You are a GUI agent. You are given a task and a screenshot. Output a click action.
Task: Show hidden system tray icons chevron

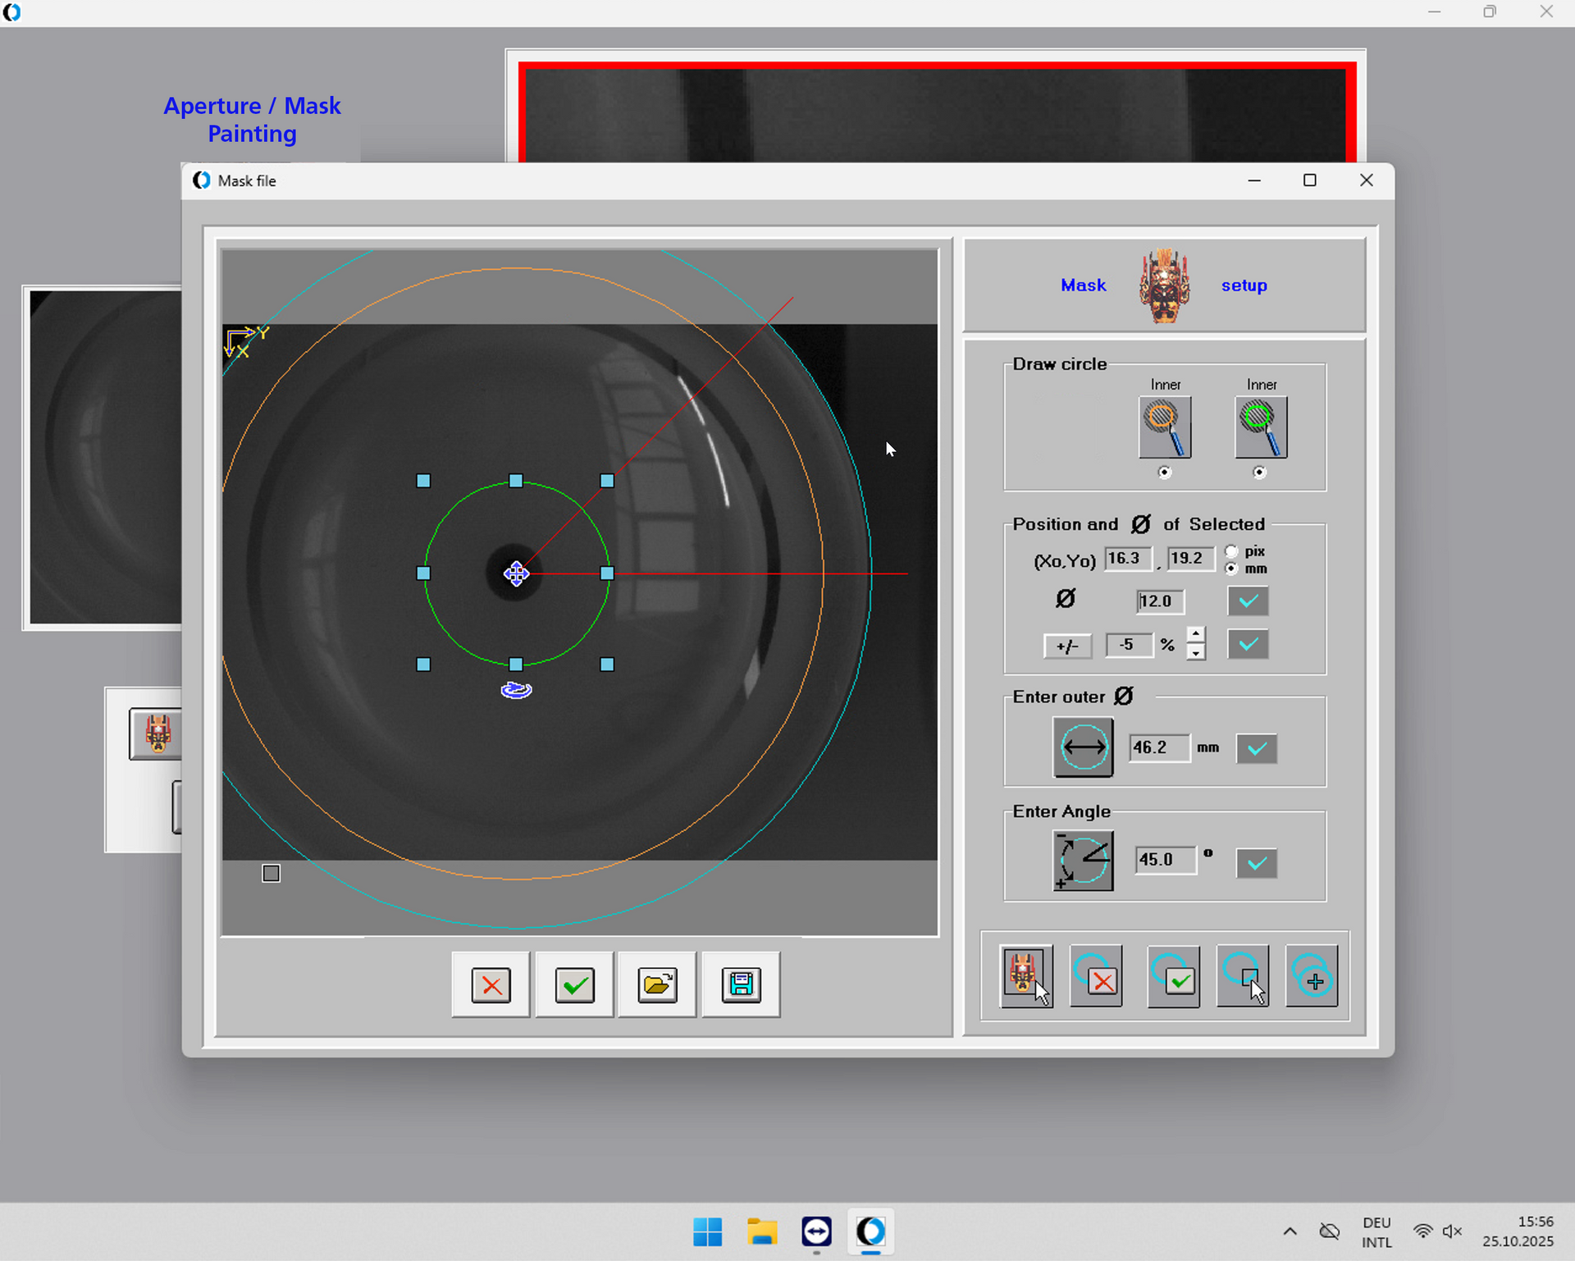pyautogui.click(x=1290, y=1231)
